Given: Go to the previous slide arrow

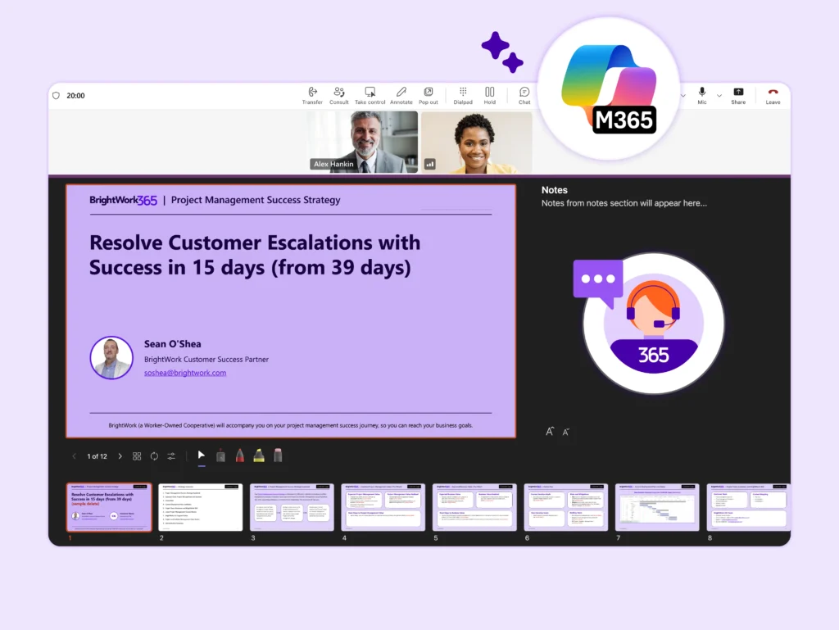Looking at the screenshot, I should [74, 456].
